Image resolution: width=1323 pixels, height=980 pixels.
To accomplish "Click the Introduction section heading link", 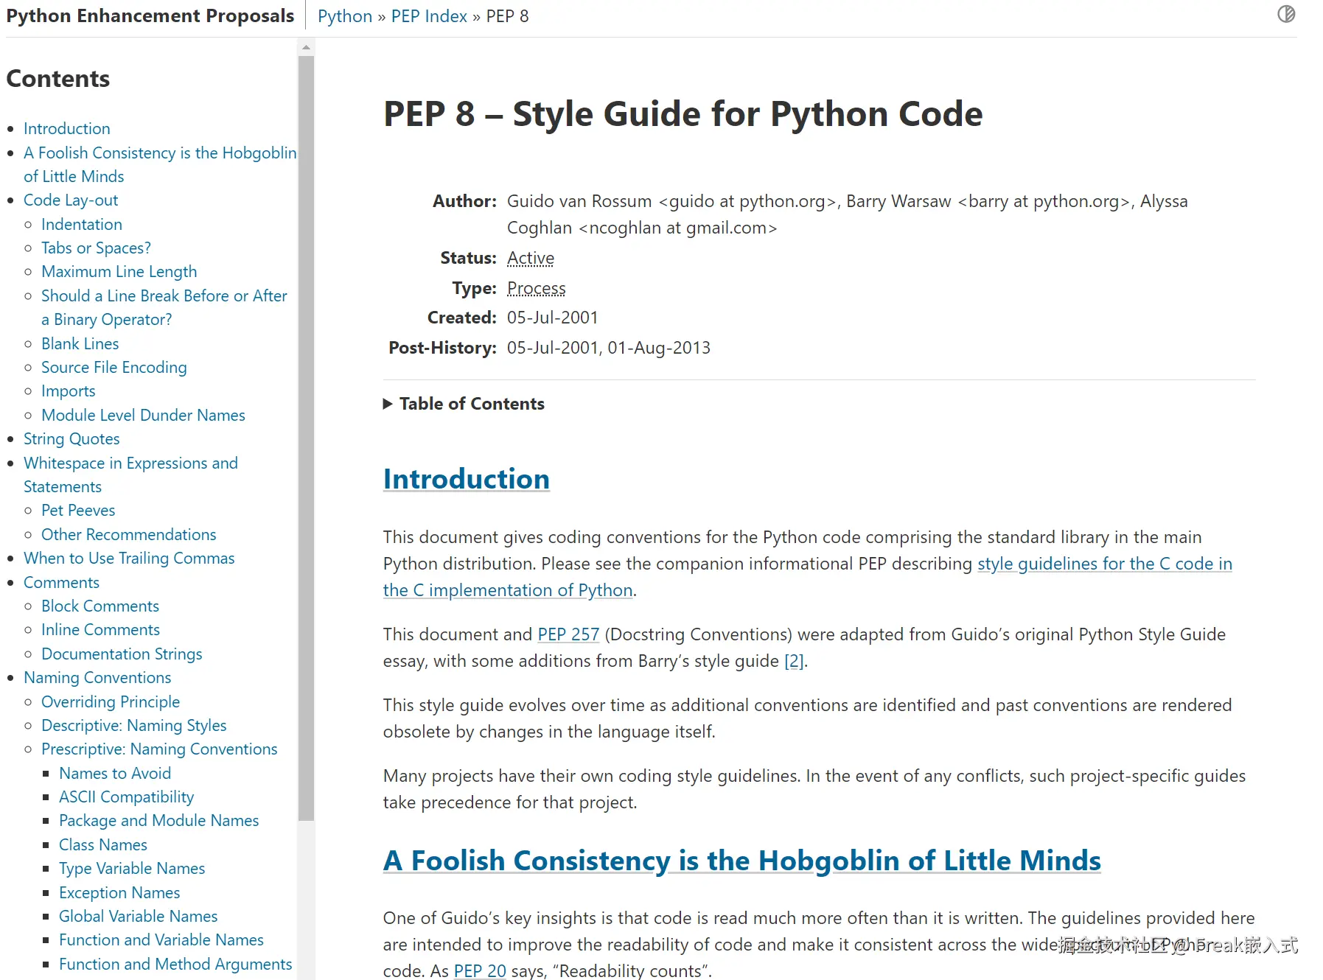I will 467,479.
